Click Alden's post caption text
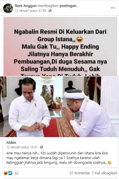 (x=59, y=158)
